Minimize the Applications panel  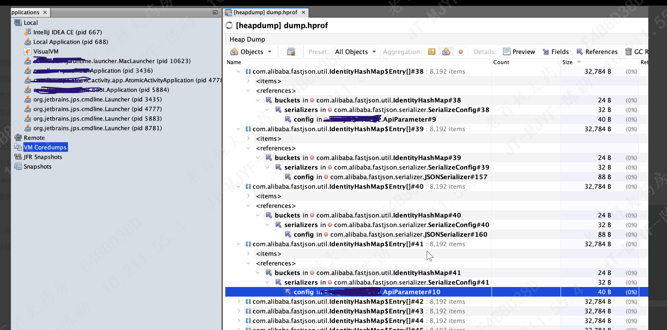click(x=215, y=12)
